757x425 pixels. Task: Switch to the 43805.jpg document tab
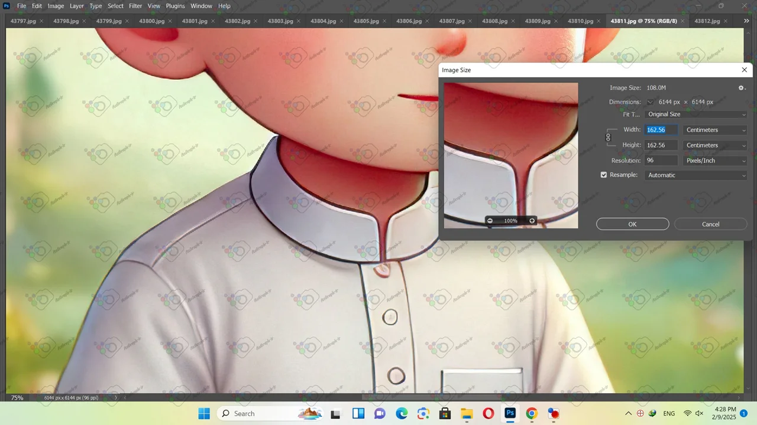point(366,21)
